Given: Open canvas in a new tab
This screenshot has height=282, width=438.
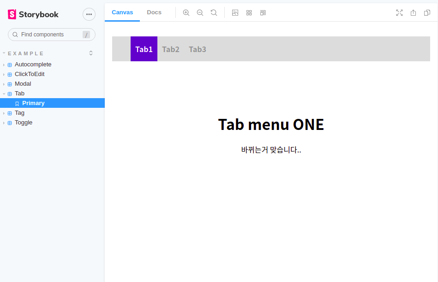Looking at the screenshot, I should point(413,12).
